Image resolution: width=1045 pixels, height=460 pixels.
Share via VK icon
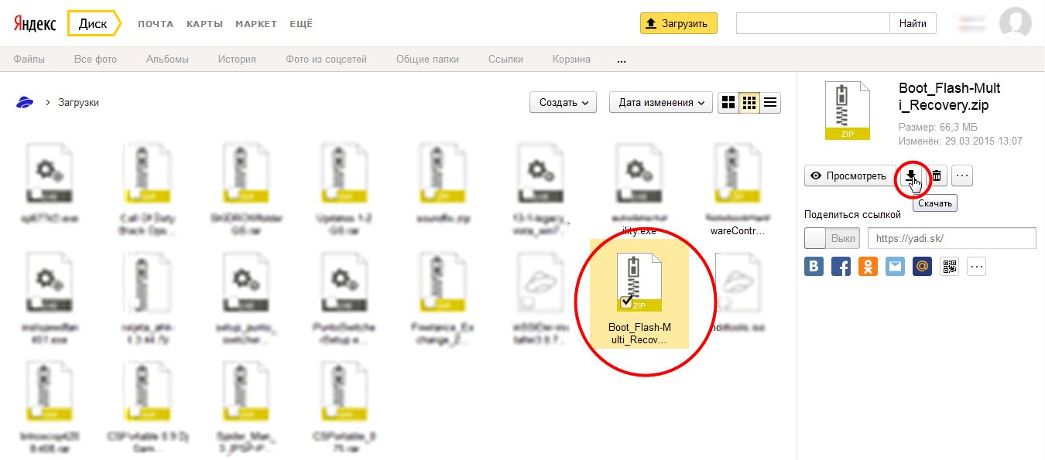click(x=814, y=267)
